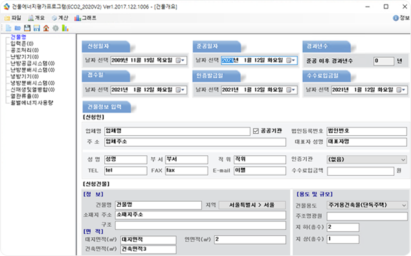Click the gray gear calculation toolbar icon
411x256 pixels.
pos(56,28)
